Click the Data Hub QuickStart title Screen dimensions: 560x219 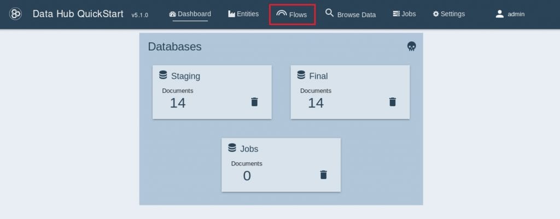(78, 14)
